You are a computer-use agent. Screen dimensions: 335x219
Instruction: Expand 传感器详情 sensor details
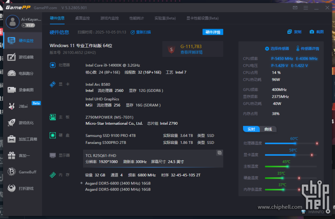coord(307,49)
